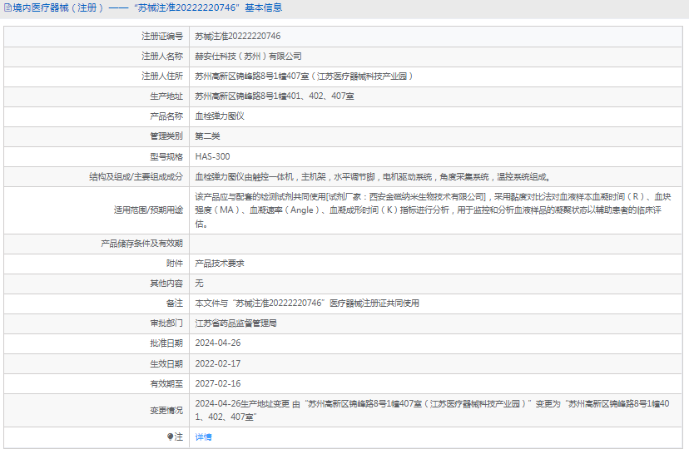The height and width of the screenshot is (454, 689).
Task: Select the change record text in 变更情况
Action: (x=433, y=410)
